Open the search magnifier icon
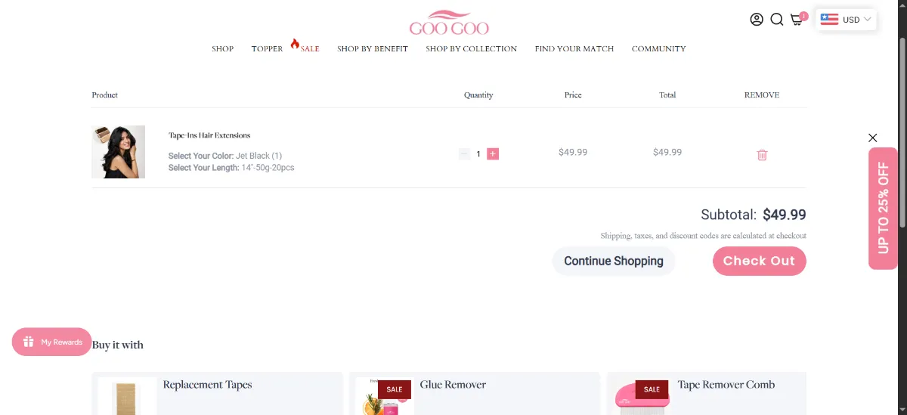The image size is (907, 415). pyautogui.click(x=776, y=20)
